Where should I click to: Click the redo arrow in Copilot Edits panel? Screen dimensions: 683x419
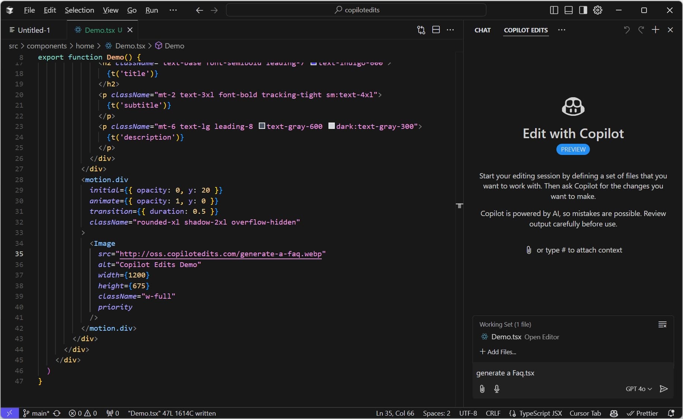pos(641,30)
